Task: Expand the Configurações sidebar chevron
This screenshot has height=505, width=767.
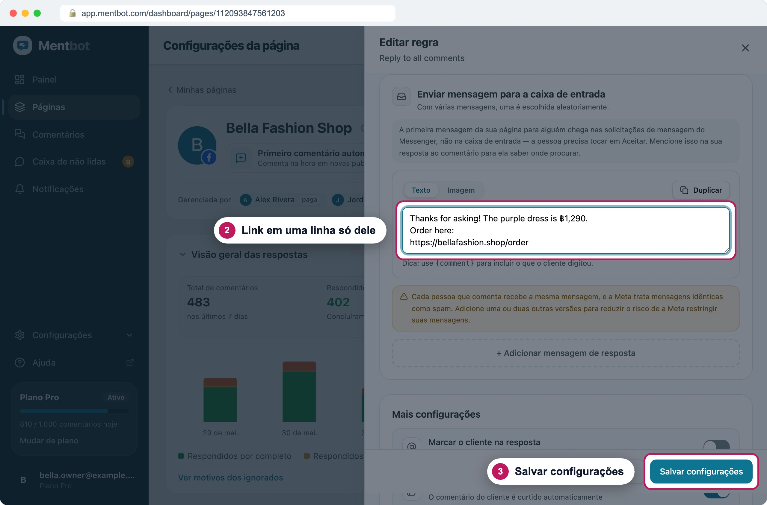Action: click(129, 335)
